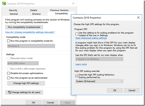Switch to the General tab
This screenshot has width=145, height=106.
coord(14,14)
